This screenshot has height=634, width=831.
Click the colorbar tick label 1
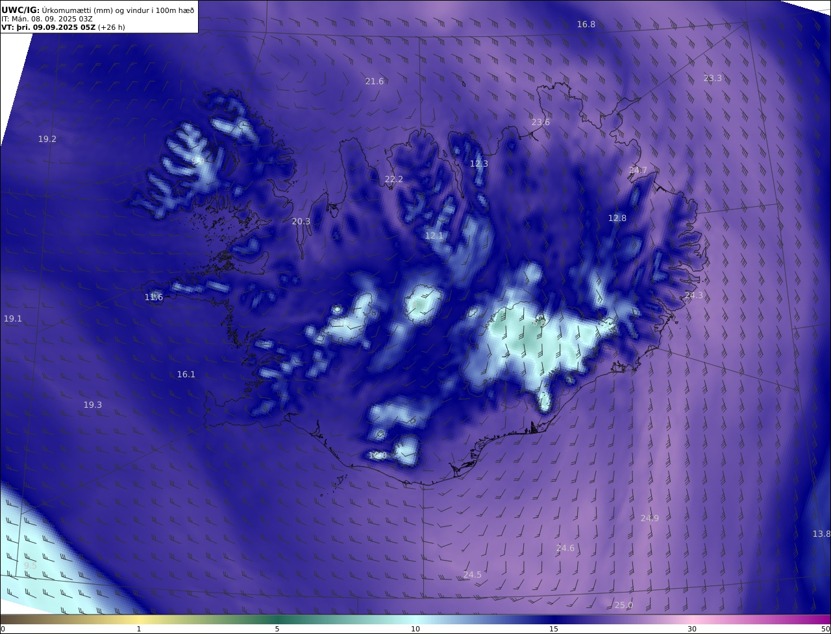(139, 629)
